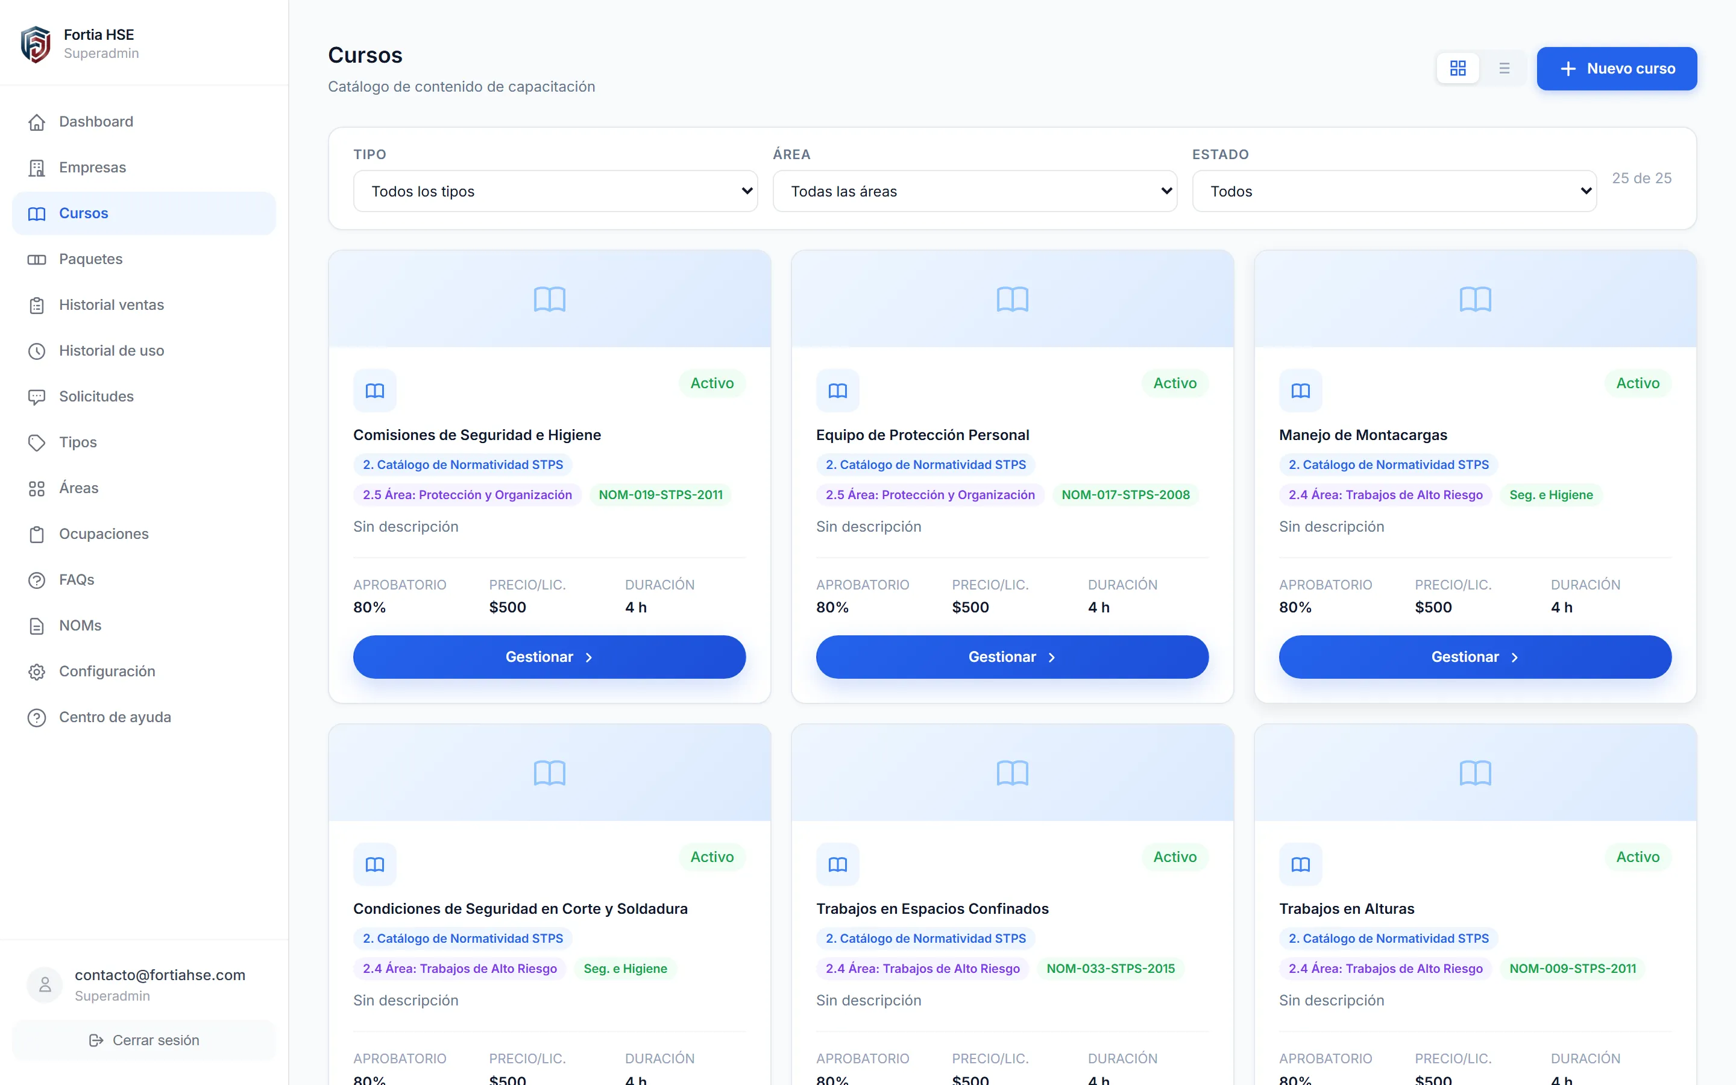Click the 25 de 25 results count
This screenshot has width=1736, height=1085.
tap(1641, 178)
